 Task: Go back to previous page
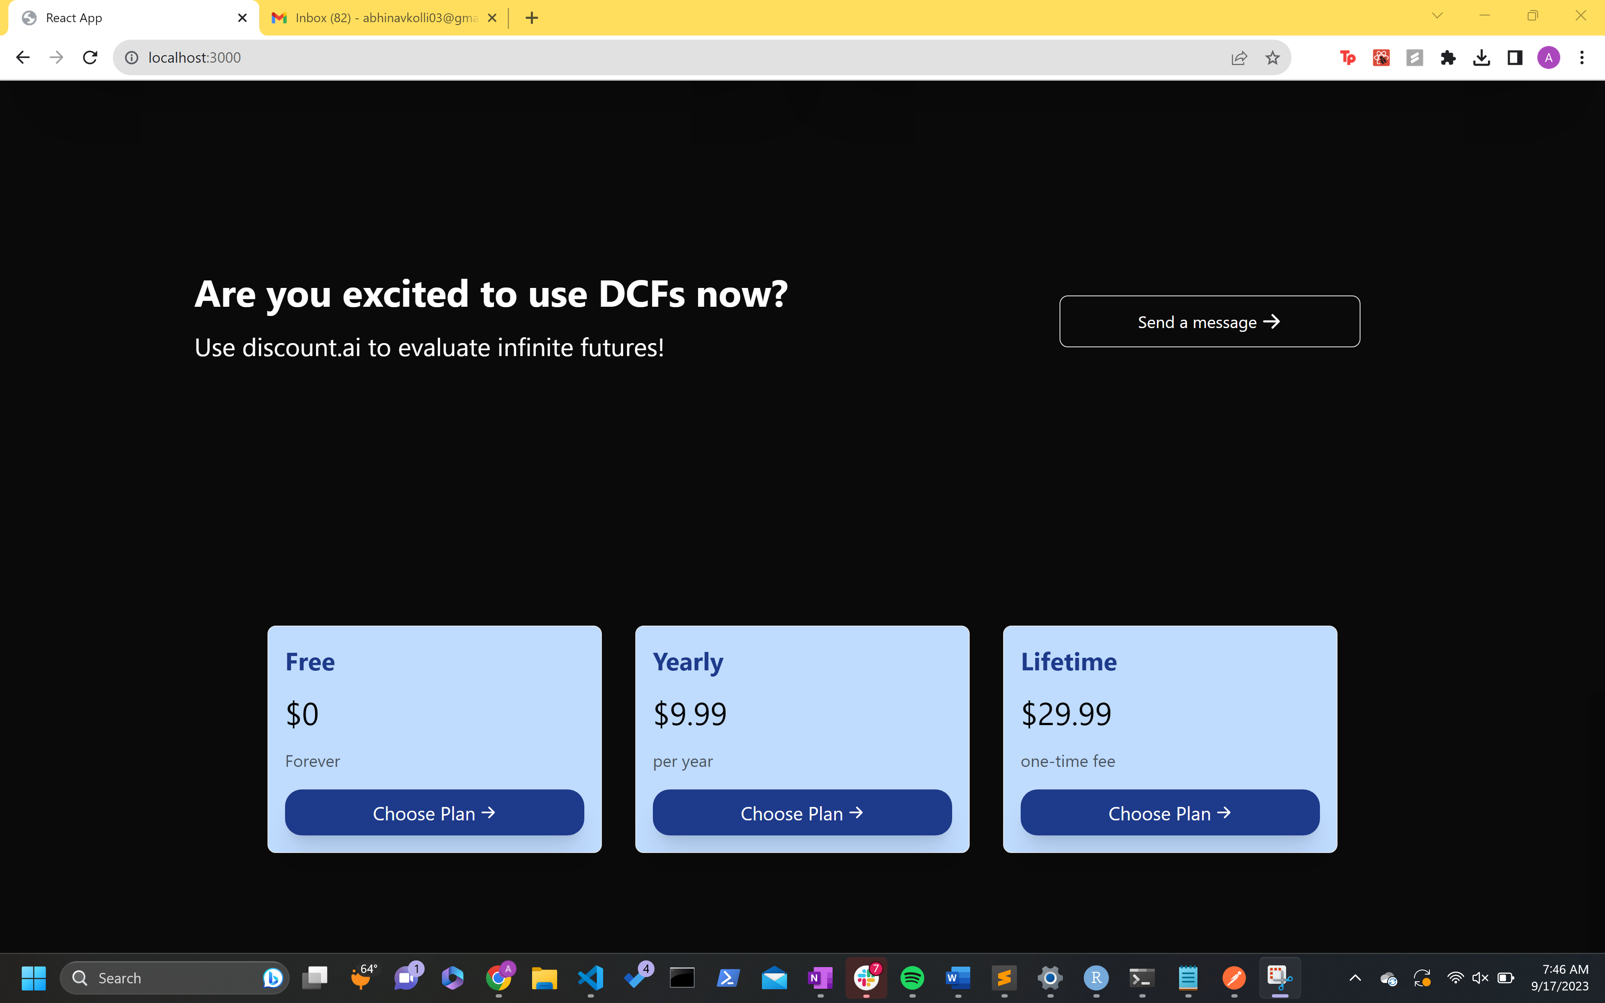click(x=23, y=58)
